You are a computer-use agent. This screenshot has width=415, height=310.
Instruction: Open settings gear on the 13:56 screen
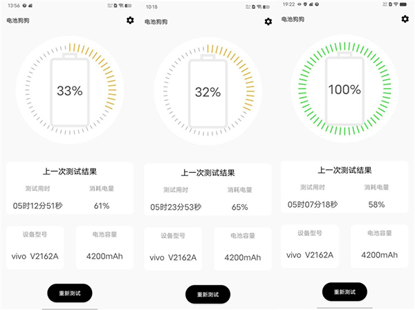[130, 20]
